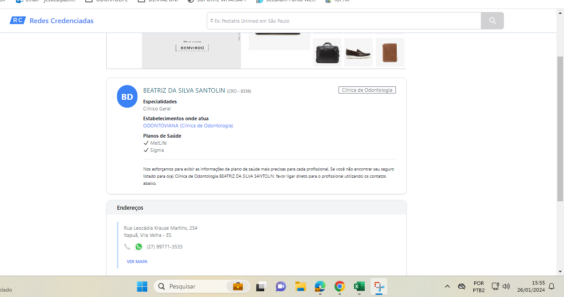Screen dimensions: 564x297
Task: Click the brown leather wallet ad thumbnail
Action: coord(390,52)
